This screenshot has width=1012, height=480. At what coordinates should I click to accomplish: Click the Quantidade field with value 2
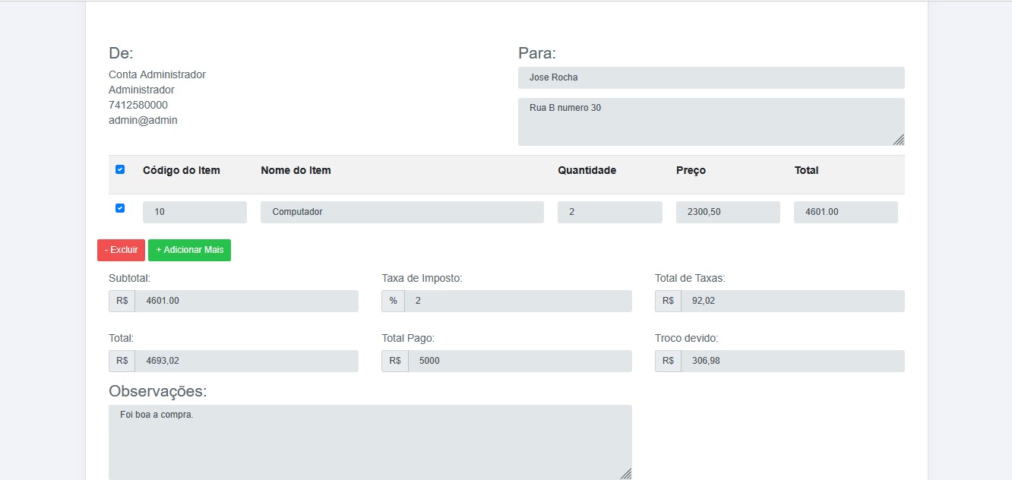point(609,212)
